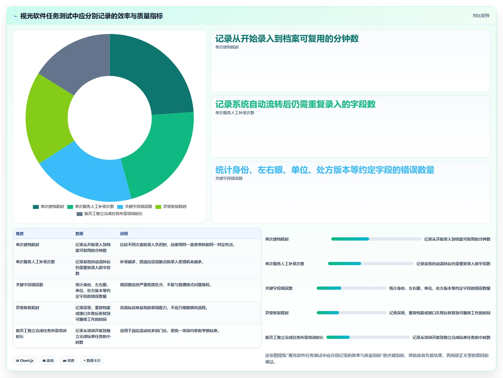Click the 进度 tag button
The width and height of the screenshot is (503, 378).
tap(68, 361)
